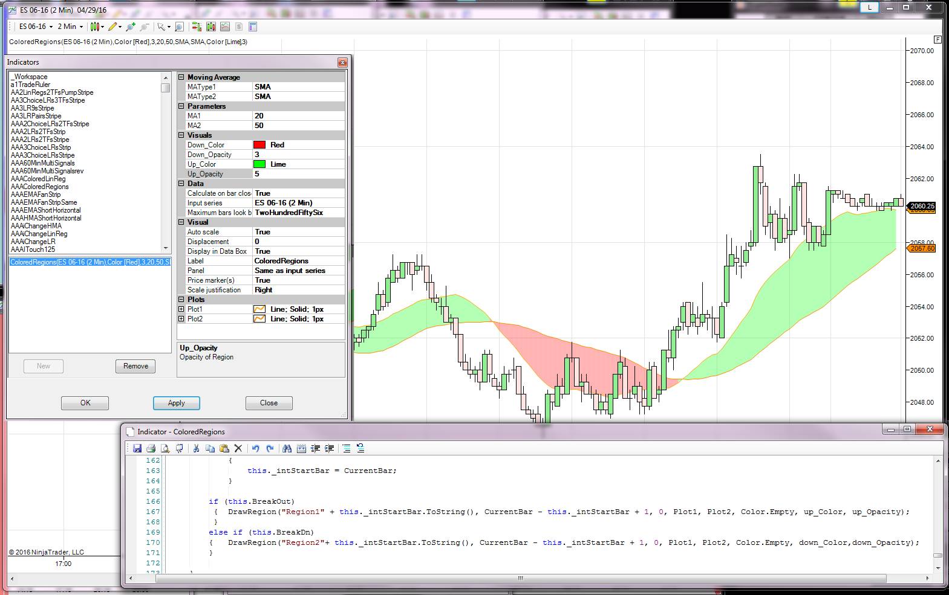
Task: Redo the edit in the editor
Action: (270, 448)
